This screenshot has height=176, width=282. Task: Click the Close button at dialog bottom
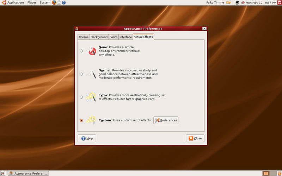point(195,138)
